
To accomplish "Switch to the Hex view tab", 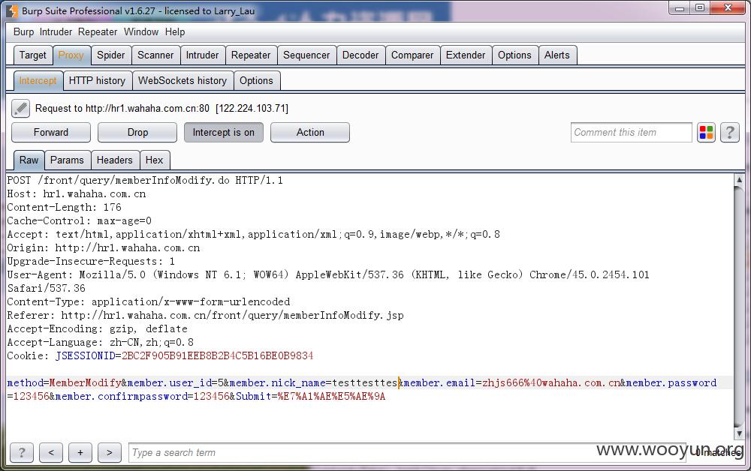I will [x=154, y=160].
